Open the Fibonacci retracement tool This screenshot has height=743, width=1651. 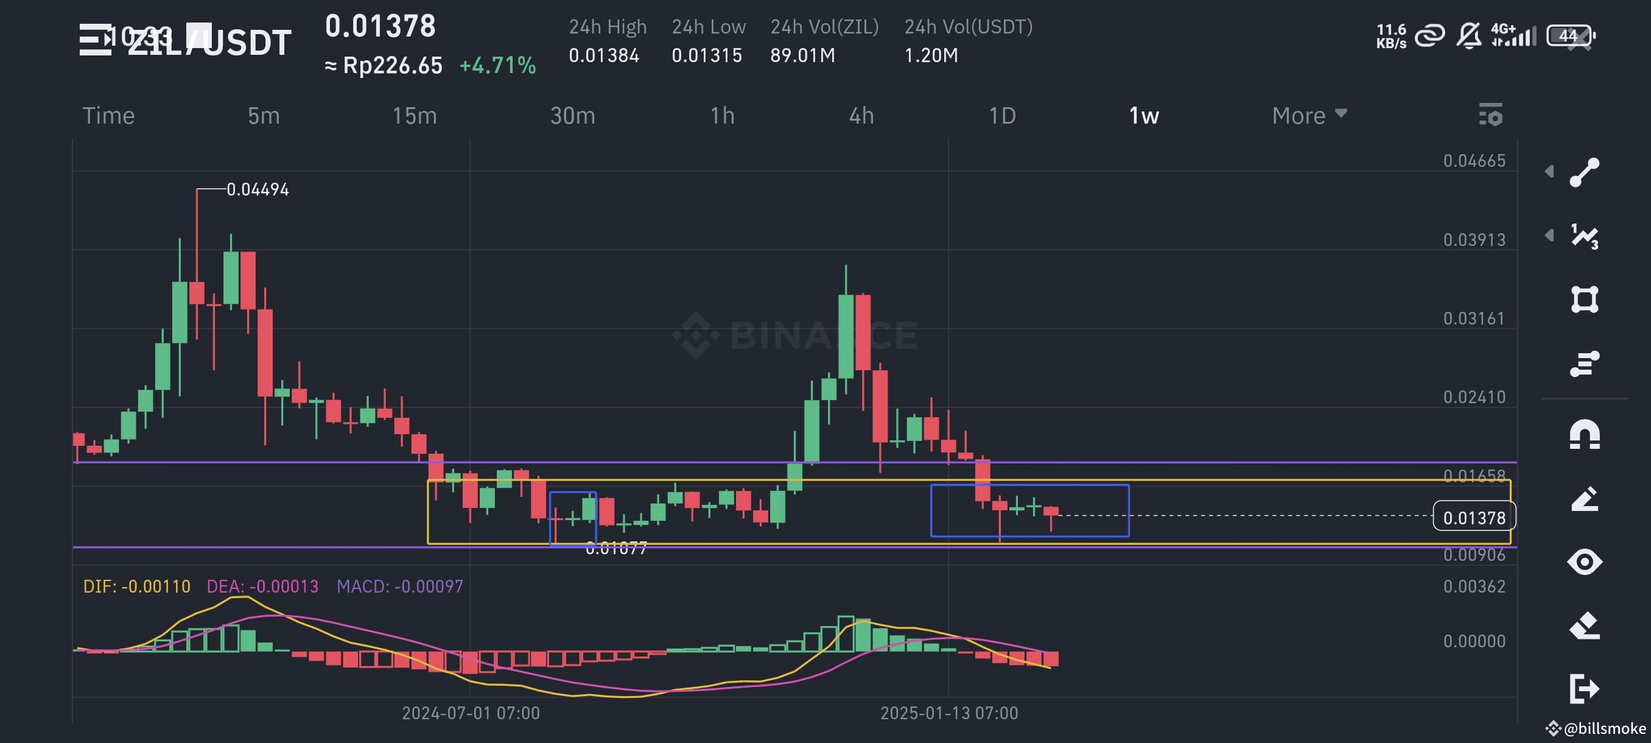(x=1585, y=364)
